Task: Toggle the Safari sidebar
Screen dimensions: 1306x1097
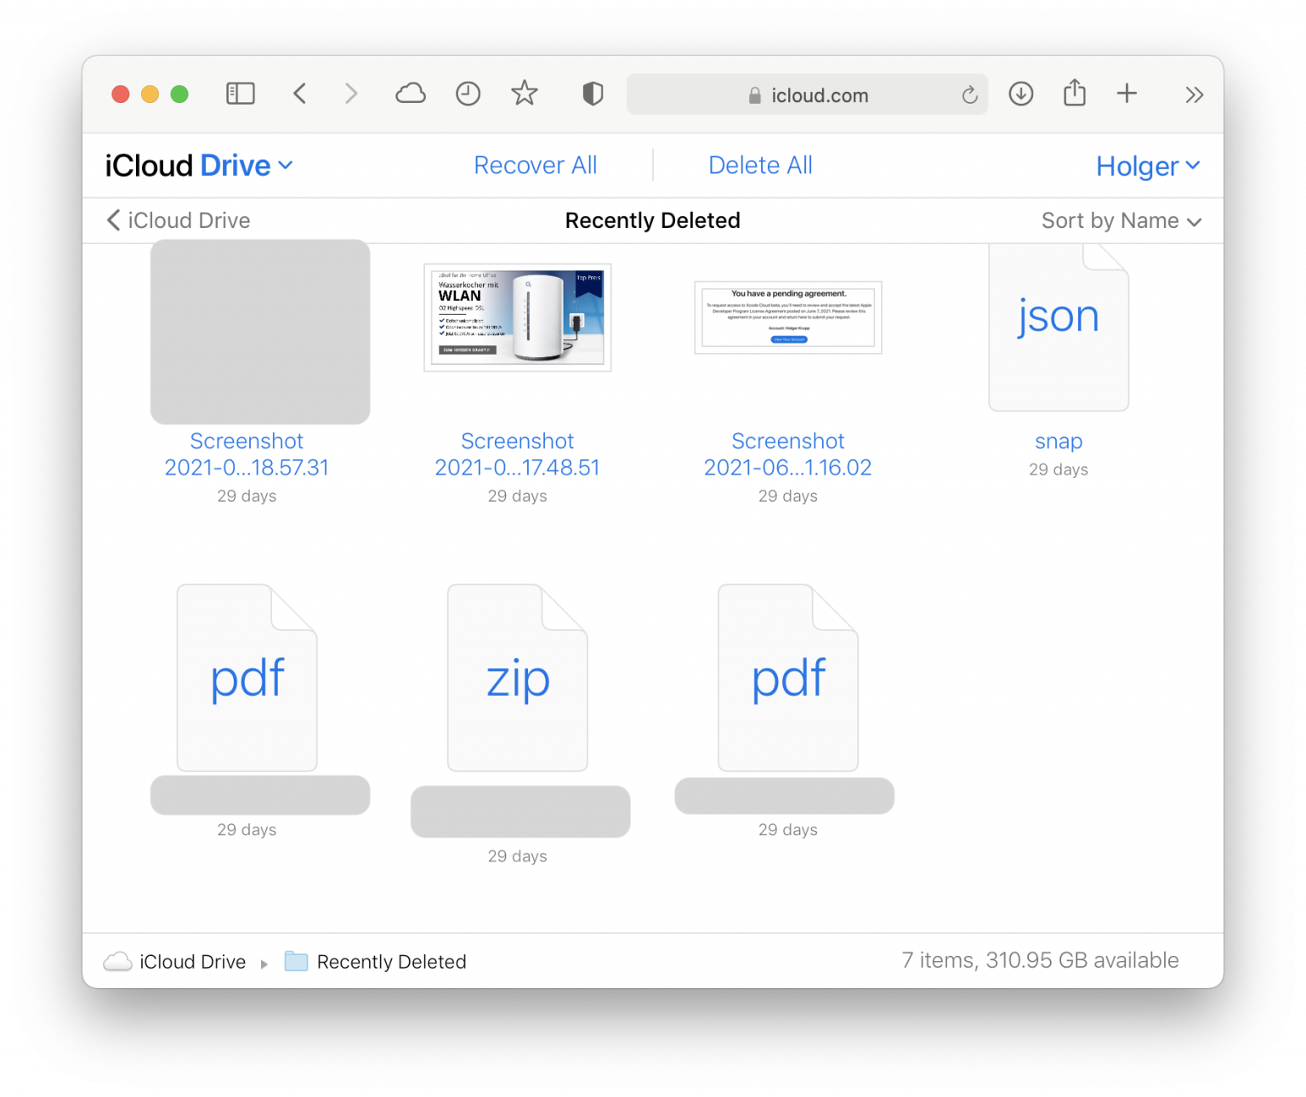Action: coord(241,94)
